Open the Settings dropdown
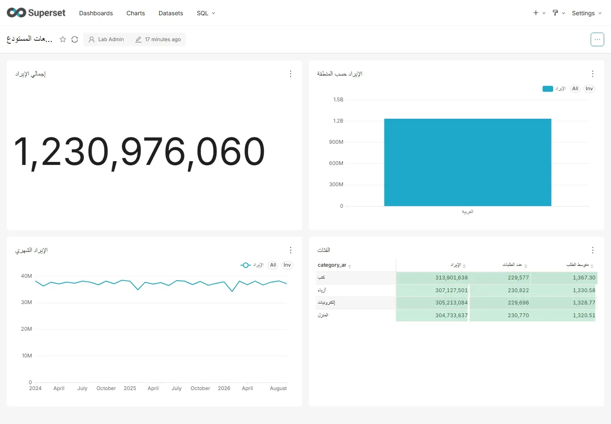 coord(587,13)
